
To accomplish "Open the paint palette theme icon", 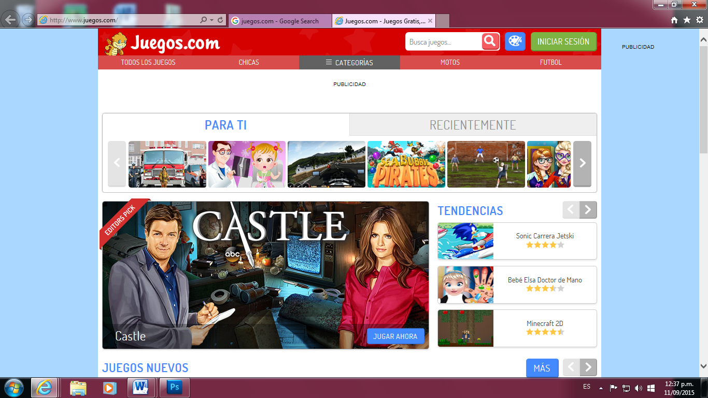I will [x=515, y=41].
